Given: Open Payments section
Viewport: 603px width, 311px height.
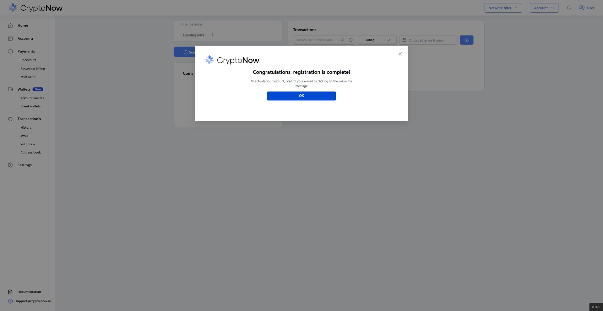Looking at the screenshot, I should coord(26,51).
